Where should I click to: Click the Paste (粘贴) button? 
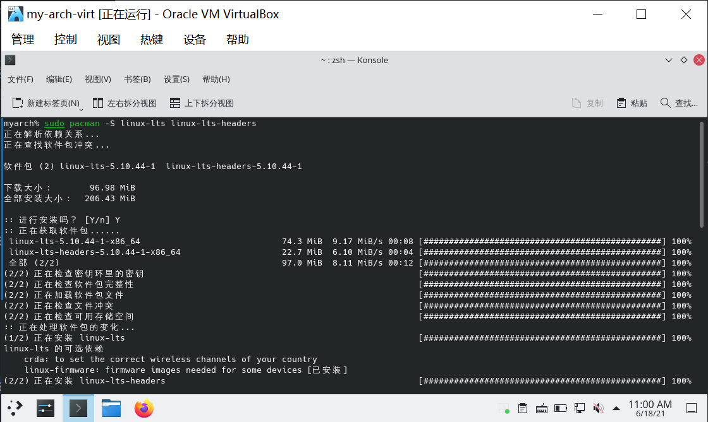pyautogui.click(x=632, y=103)
